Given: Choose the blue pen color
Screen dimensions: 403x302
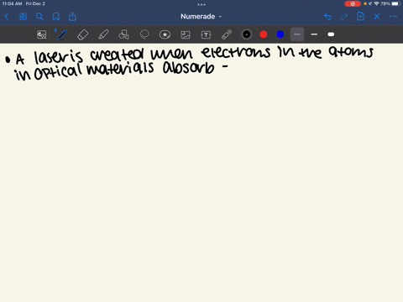Looking at the screenshot, I should [280, 34].
